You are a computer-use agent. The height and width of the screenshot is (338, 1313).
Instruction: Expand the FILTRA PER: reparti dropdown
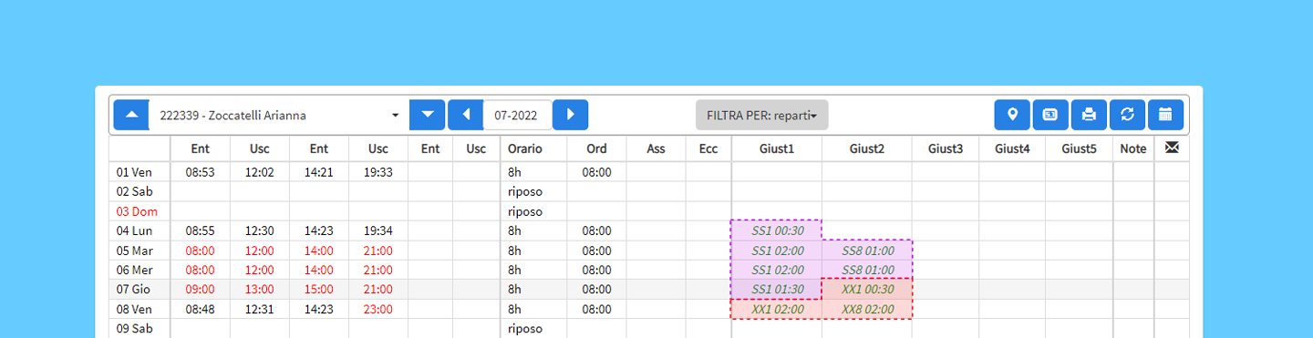pyautogui.click(x=761, y=115)
